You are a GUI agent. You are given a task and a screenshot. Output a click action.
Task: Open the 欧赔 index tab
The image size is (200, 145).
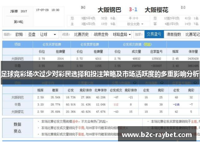[x=19, y=34]
